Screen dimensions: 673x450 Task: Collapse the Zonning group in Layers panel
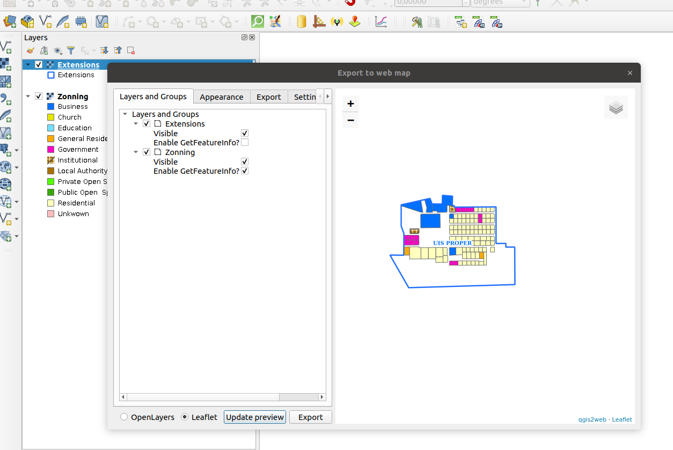click(x=28, y=96)
